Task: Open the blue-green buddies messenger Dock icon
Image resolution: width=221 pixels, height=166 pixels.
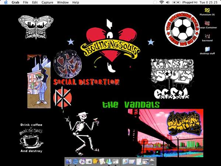Action: pos(109,162)
